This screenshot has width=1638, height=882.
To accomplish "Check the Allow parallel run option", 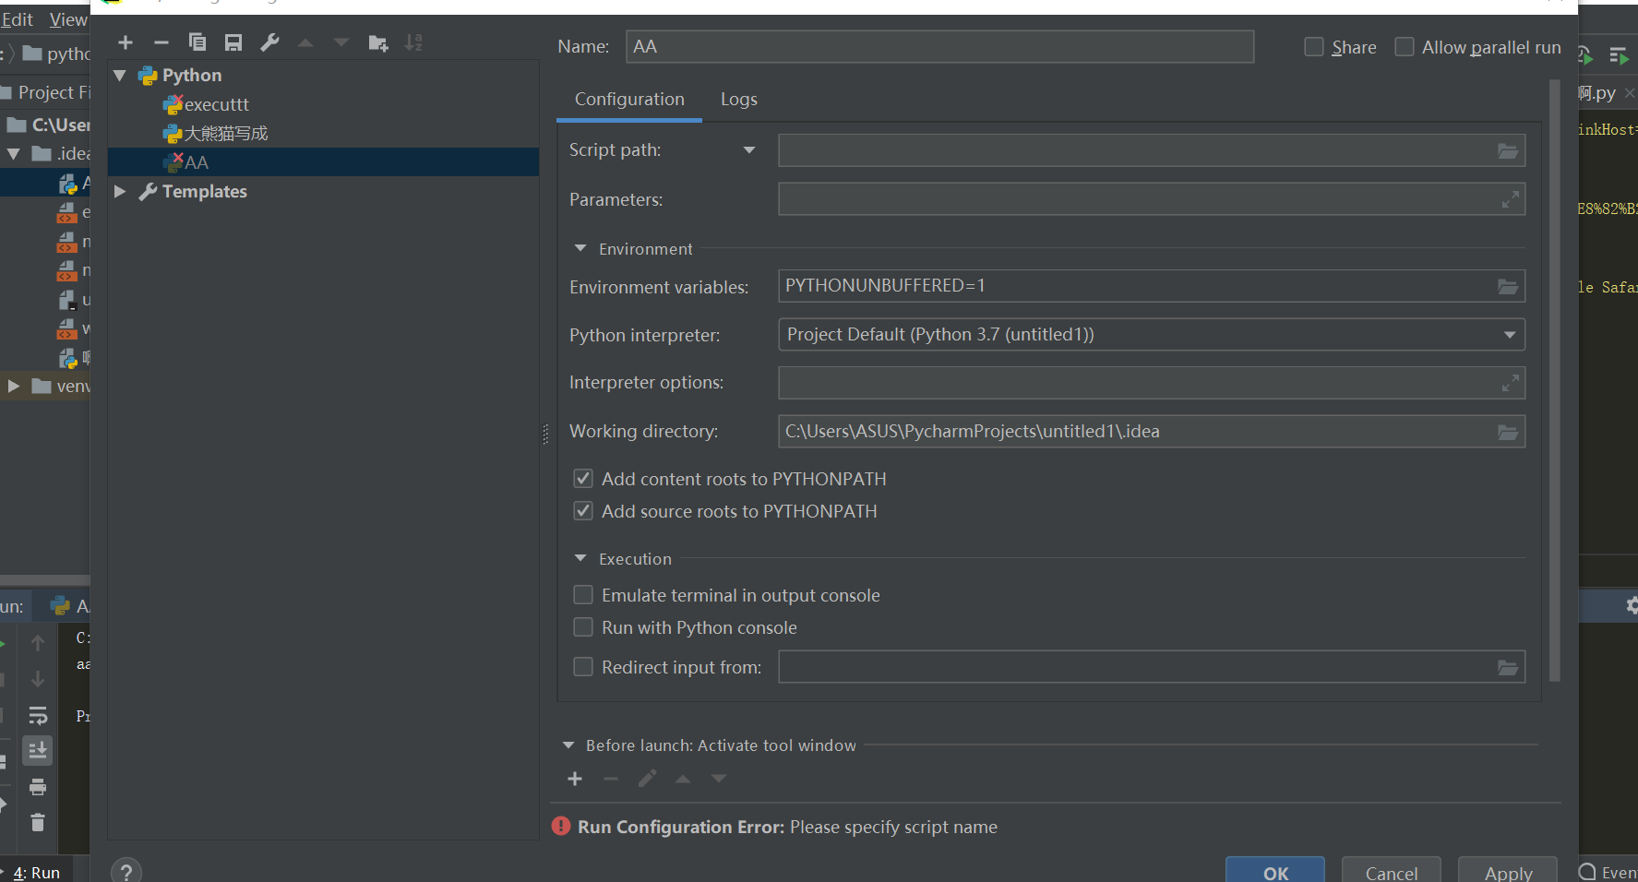I will coord(1405,46).
